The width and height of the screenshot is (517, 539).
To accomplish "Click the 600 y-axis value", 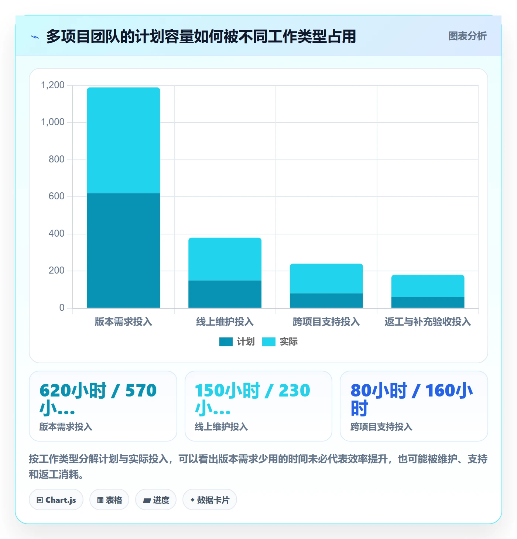I will [57, 196].
